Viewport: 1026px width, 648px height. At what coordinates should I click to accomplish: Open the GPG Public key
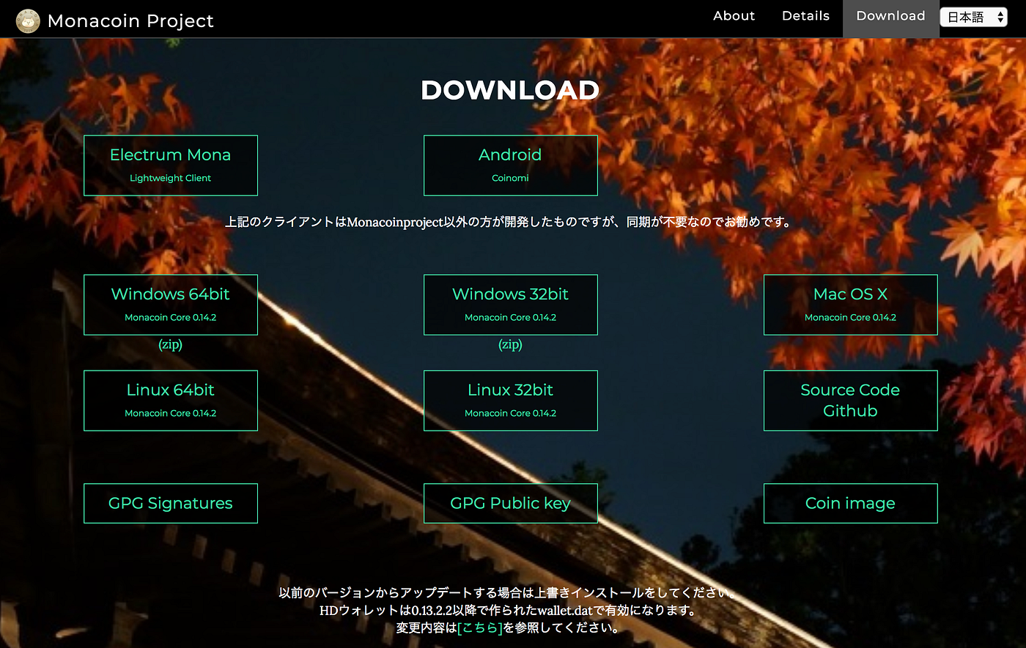pos(510,503)
